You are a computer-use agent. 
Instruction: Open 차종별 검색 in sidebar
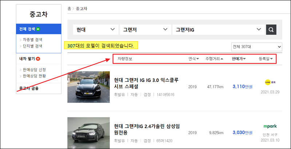[32, 40]
